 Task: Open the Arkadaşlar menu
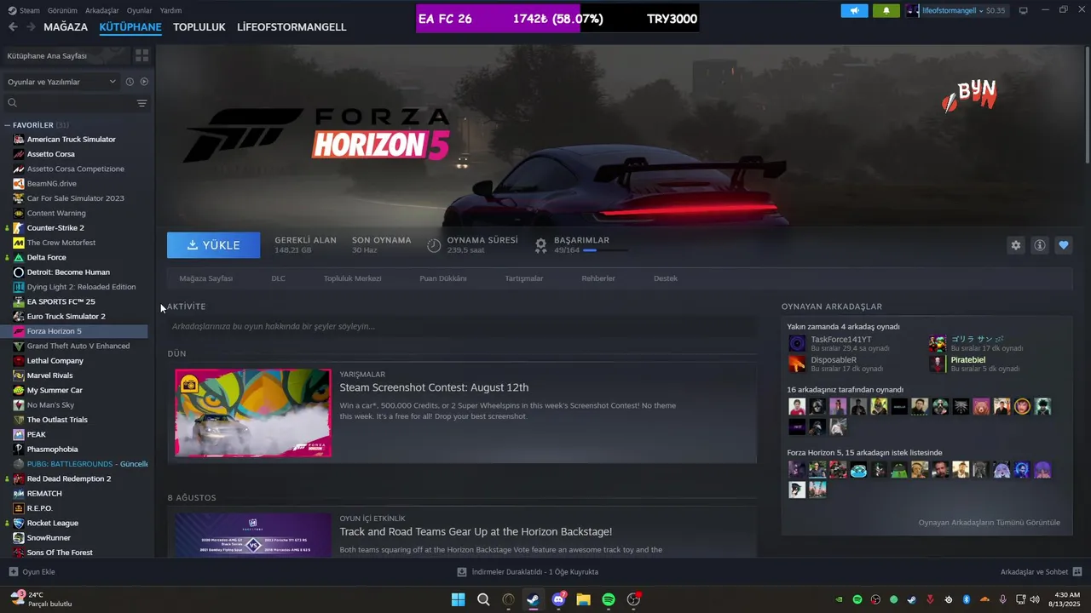click(102, 10)
